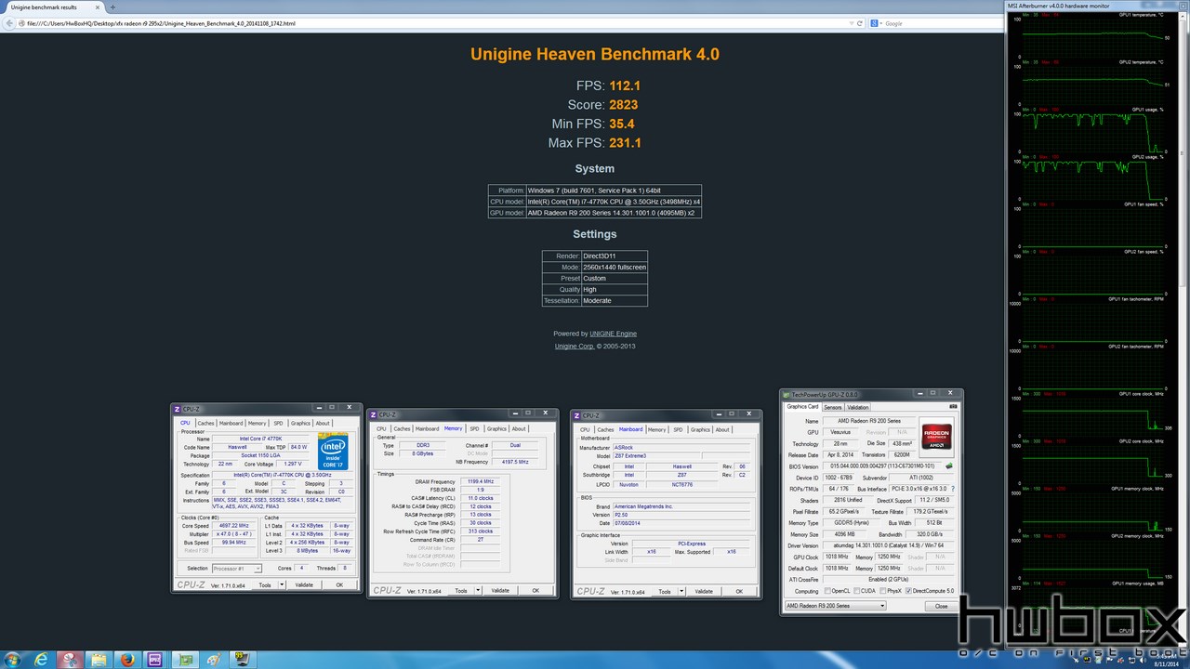Click OK in the CPU-Z CPU window

(339, 585)
